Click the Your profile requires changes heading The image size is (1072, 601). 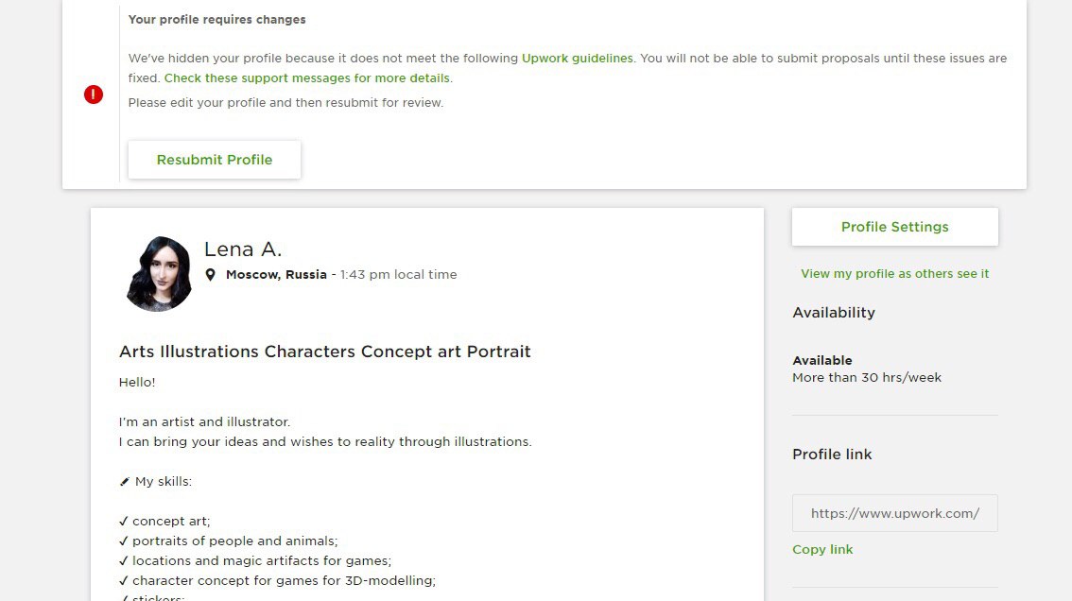(x=216, y=20)
